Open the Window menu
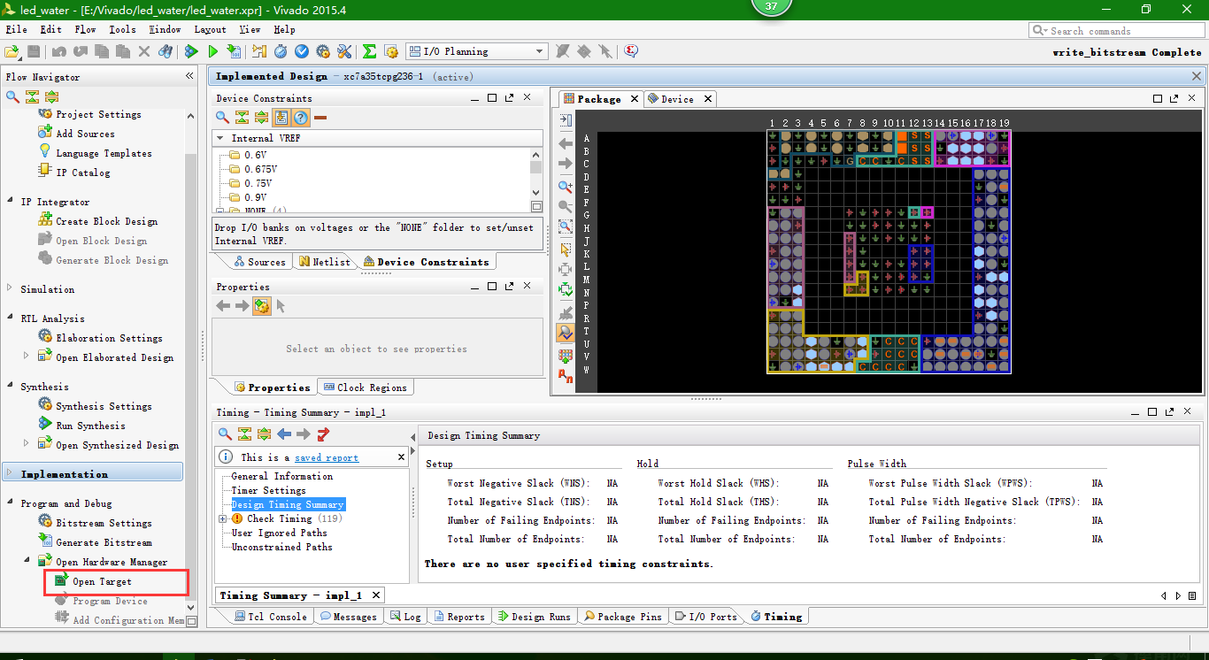The height and width of the screenshot is (660, 1209). (165, 29)
